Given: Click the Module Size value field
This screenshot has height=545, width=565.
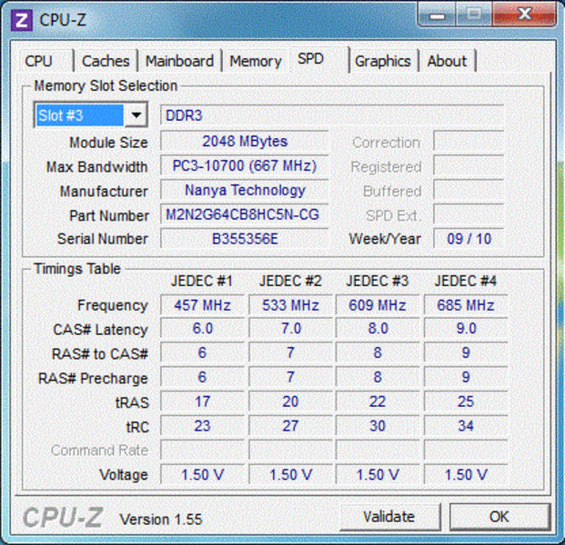Looking at the screenshot, I should (244, 142).
